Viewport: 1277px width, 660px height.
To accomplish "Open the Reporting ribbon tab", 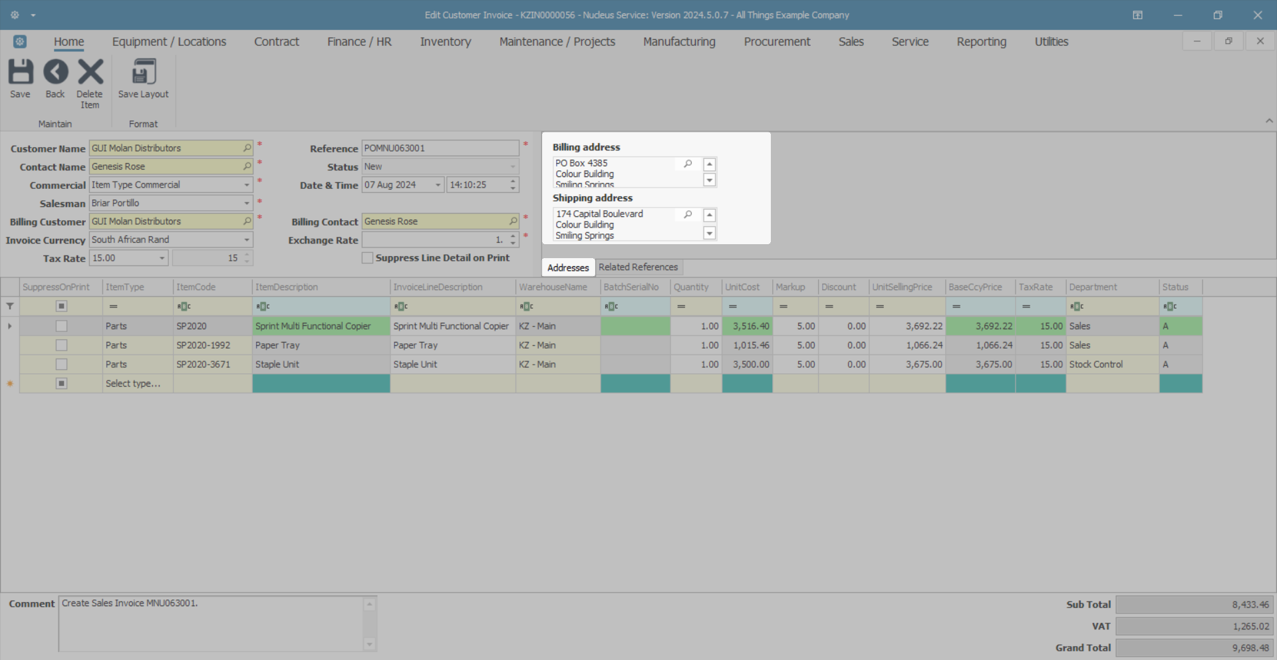I will 982,41.
